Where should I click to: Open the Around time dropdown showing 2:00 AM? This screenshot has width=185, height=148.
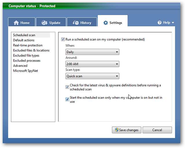tap(92, 64)
